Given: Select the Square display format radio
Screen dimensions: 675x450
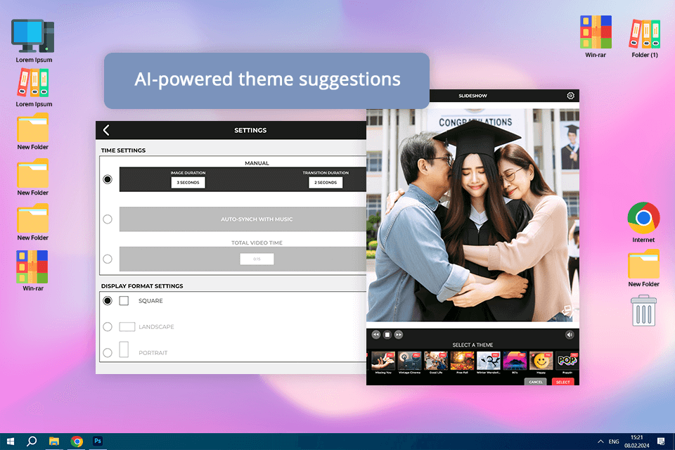Looking at the screenshot, I should pyautogui.click(x=108, y=300).
